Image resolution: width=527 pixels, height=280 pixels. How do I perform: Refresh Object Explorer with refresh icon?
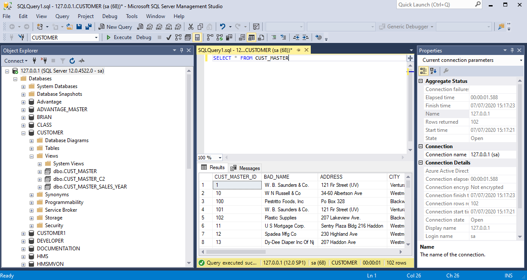coord(72,61)
